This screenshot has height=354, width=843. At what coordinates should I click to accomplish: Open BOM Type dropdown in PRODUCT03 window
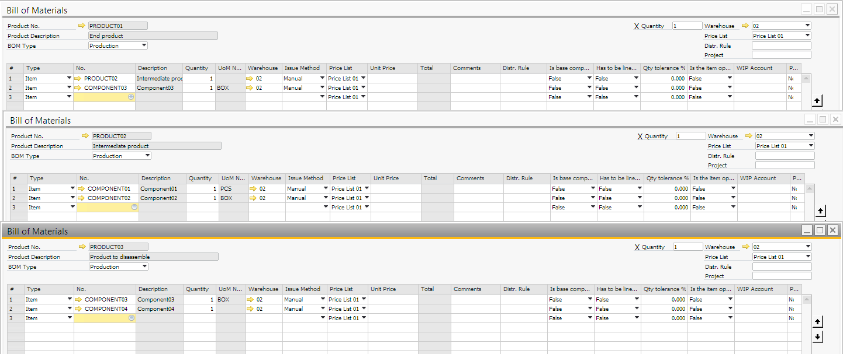144,267
